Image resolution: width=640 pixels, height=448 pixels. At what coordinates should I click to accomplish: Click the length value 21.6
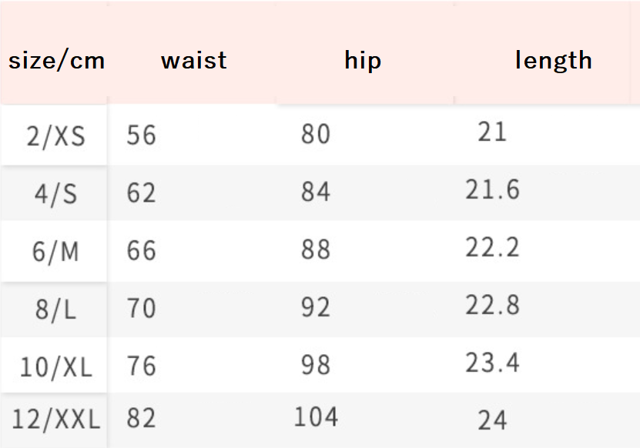pos(492,189)
